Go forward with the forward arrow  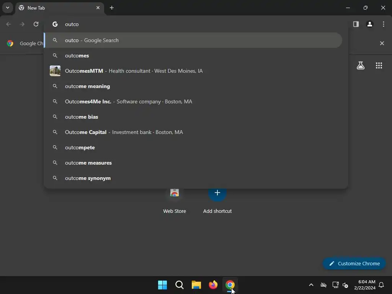22,24
